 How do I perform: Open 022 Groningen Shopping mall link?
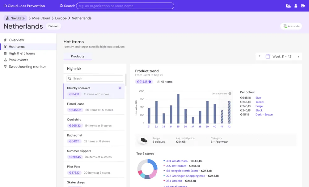pos(185,176)
